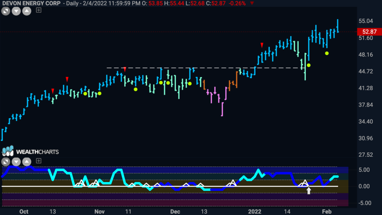Click the Daily timeframe label
The width and height of the screenshot is (382, 215).
(72, 3)
